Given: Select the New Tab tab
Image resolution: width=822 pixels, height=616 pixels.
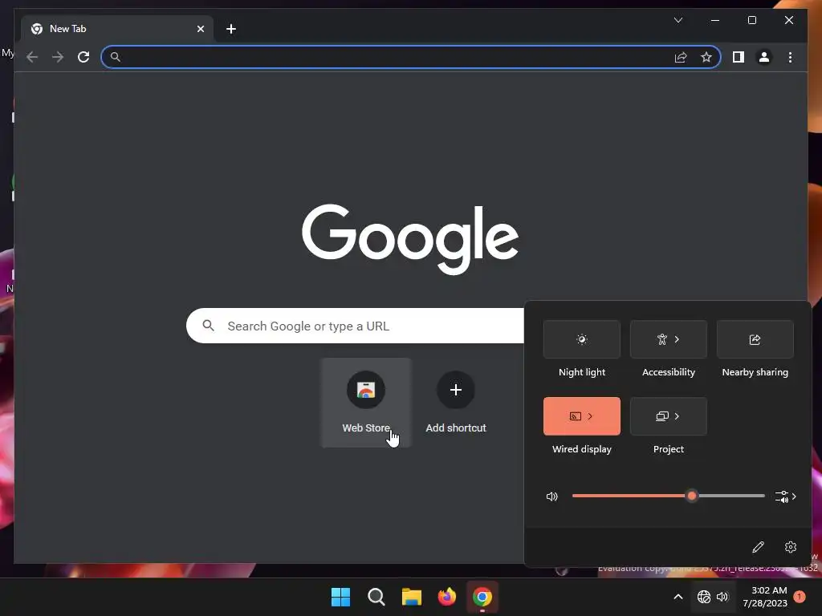Looking at the screenshot, I should [117, 29].
